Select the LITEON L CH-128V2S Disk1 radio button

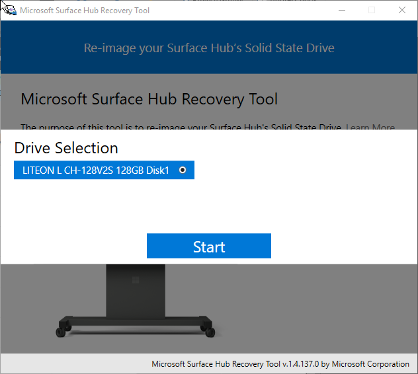click(x=183, y=170)
